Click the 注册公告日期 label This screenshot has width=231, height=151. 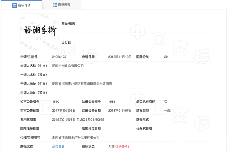[x=91, y=111]
